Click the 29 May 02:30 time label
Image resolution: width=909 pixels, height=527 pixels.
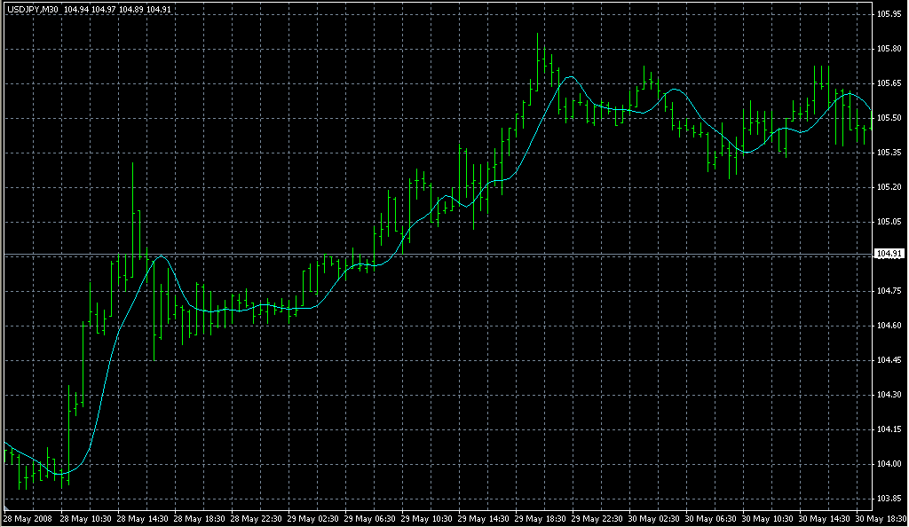click(x=312, y=519)
